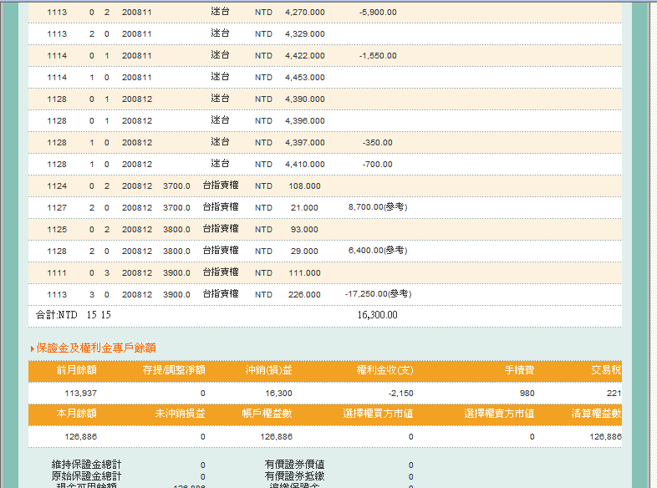The height and width of the screenshot is (488, 657).
Task: Click the 手續費 column header
Action: [x=520, y=370]
